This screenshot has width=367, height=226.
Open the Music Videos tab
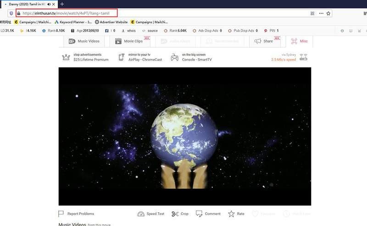[x=84, y=41]
